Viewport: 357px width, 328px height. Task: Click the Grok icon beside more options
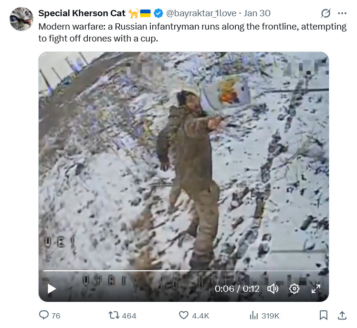click(326, 13)
